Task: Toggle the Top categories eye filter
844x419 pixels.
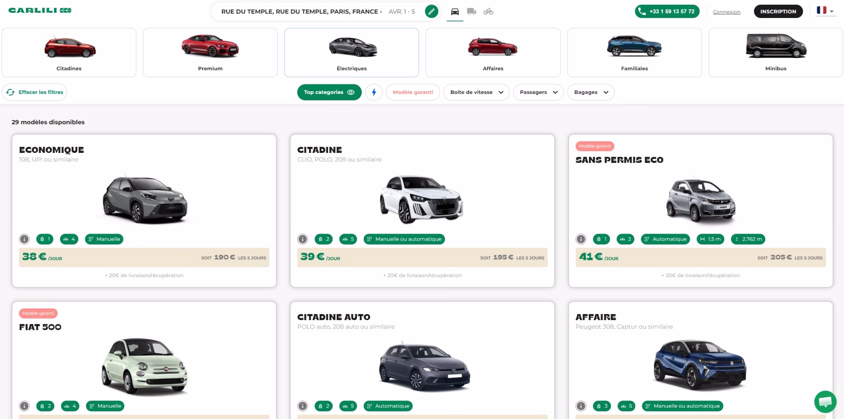Action: (x=329, y=92)
